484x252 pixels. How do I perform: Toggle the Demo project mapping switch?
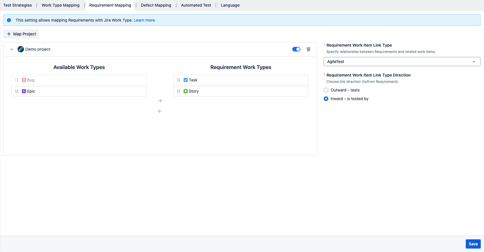[296, 49]
